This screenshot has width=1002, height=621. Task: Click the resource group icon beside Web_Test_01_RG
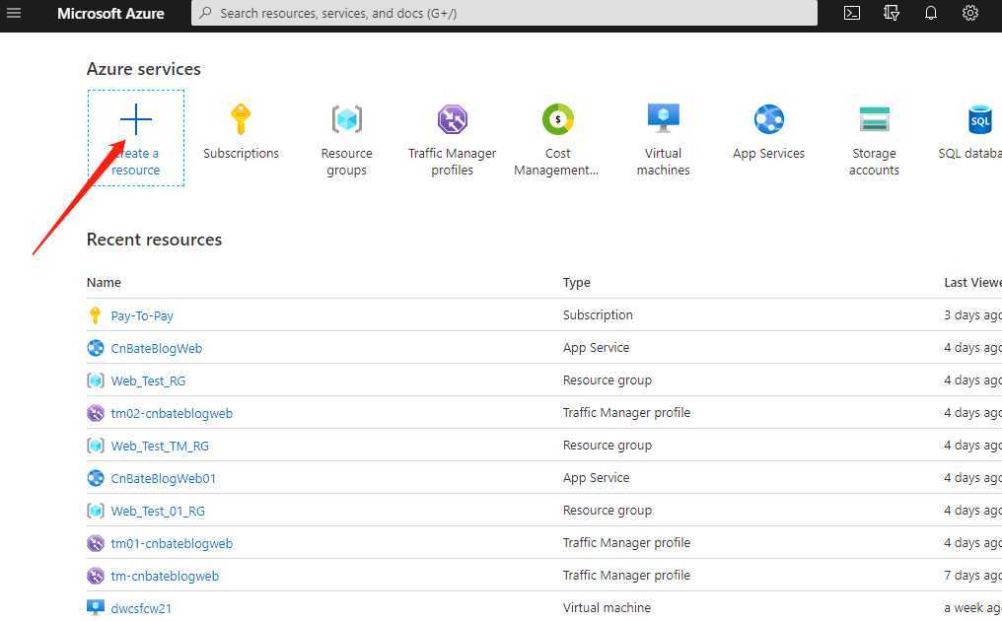click(96, 511)
